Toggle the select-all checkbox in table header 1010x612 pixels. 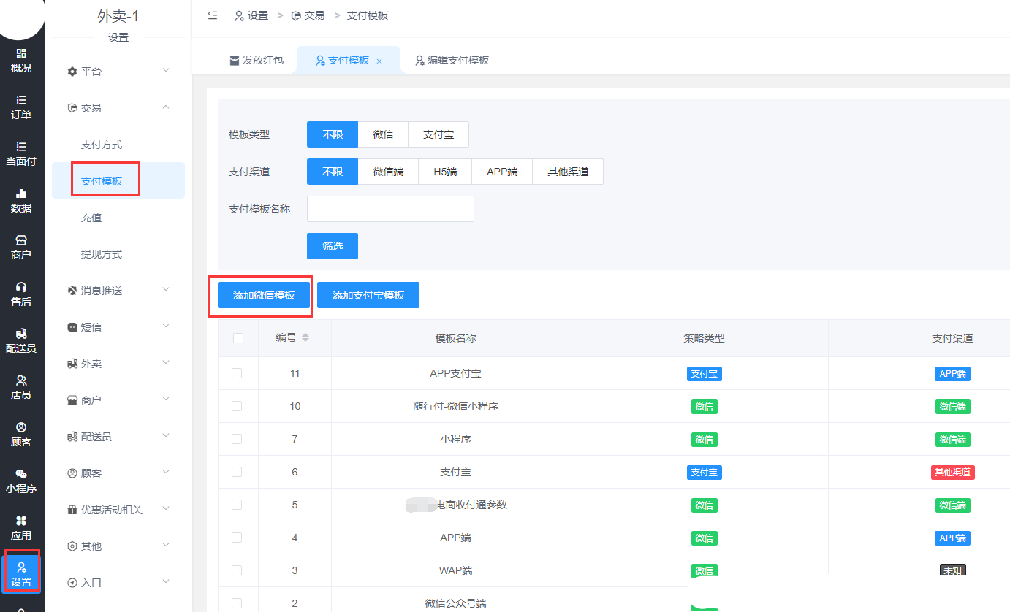[238, 338]
